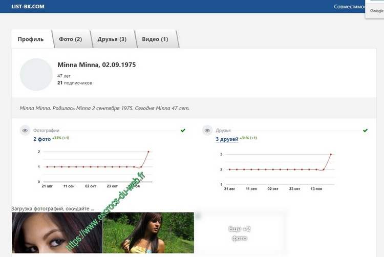Go to the Видео (1) tab
The height and width of the screenshot is (257, 384).
[x=155, y=39]
